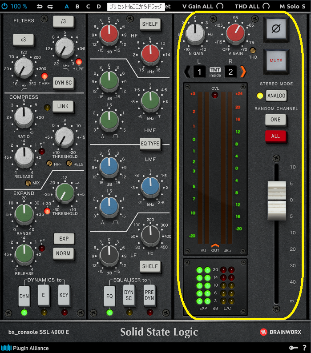Viewport: 311px width, 353px height.
Task: Click the RANDOM CHANNEL ONE button
Action: click(x=275, y=120)
